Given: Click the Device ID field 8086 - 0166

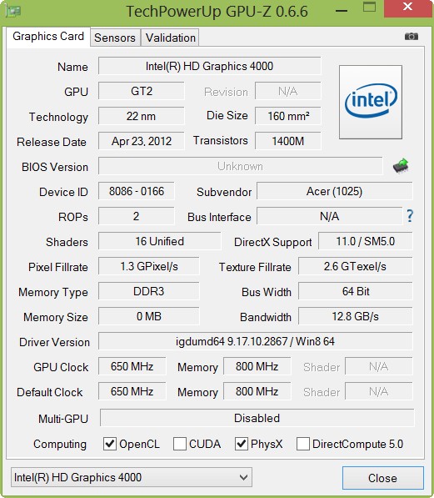Looking at the screenshot, I should (137, 191).
